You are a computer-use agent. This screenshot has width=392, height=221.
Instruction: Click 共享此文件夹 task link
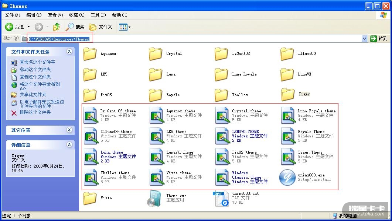[x=33, y=95]
